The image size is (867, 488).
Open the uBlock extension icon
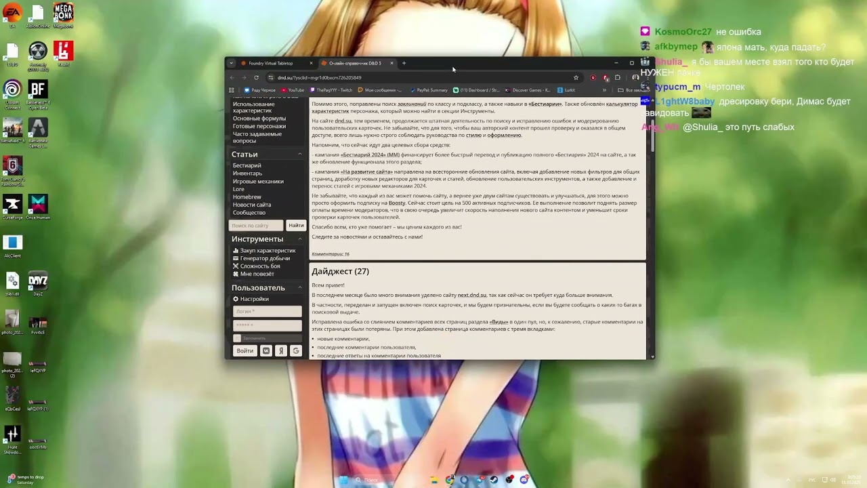pyautogui.click(x=593, y=77)
